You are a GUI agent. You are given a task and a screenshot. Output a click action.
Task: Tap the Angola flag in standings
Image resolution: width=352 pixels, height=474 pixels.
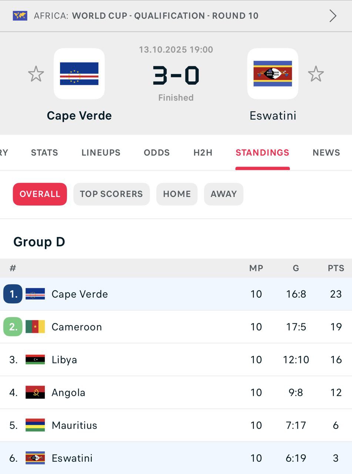35,393
